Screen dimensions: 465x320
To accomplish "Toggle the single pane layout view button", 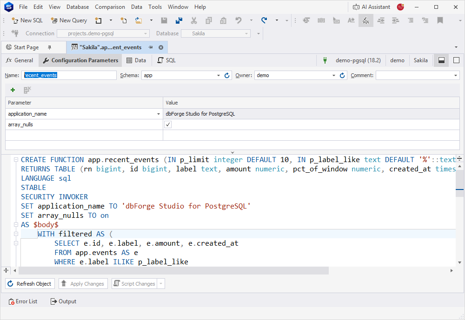I will [457, 60].
